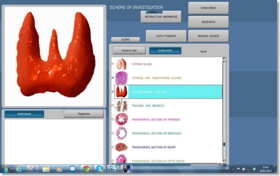Click the thymus gland organ icon
The height and width of the screenshot is (176, 280).
(121, 64)
